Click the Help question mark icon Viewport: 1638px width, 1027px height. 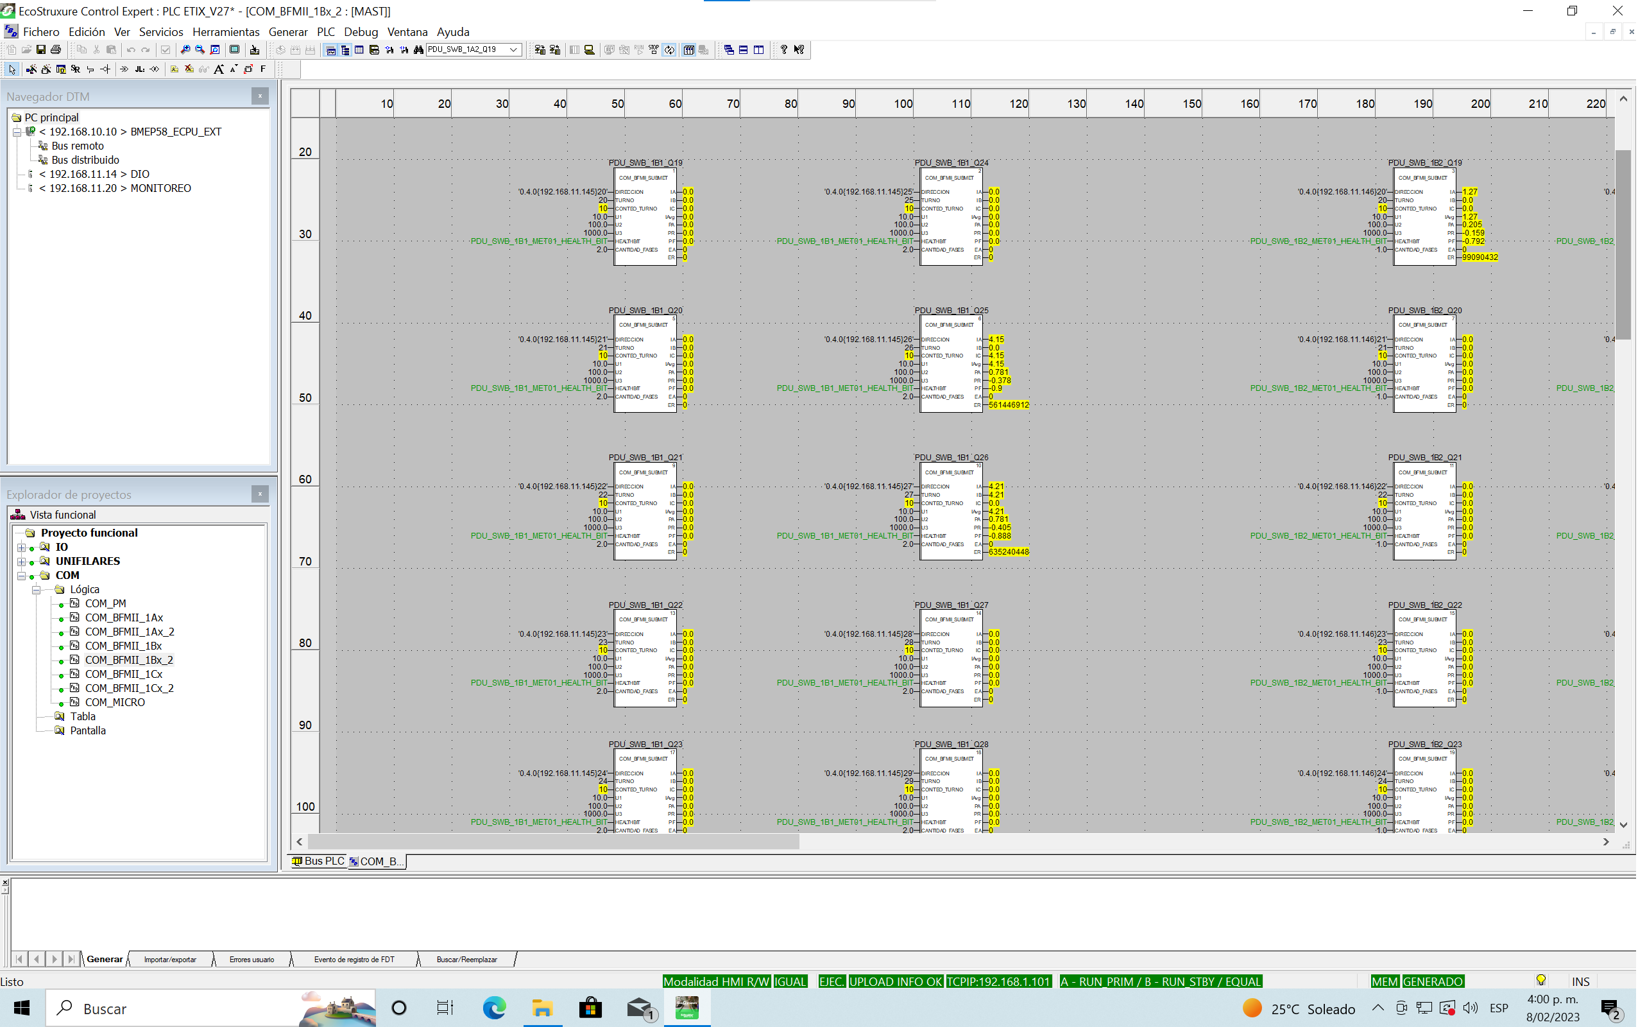point(784,49)
